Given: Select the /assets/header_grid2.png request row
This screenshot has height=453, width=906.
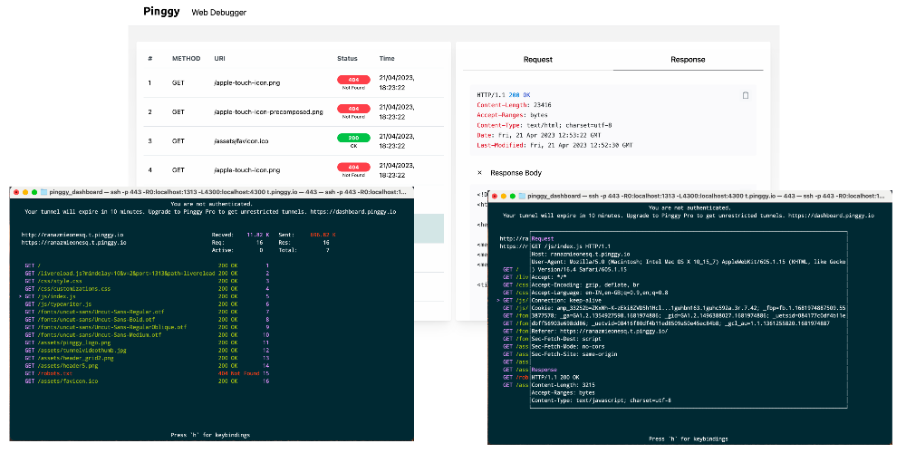Looking at the screenshot, I should tap(148, 358).
